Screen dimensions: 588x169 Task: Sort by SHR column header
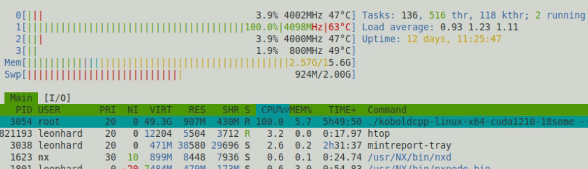pyautogui.click(x=230, y=110)
